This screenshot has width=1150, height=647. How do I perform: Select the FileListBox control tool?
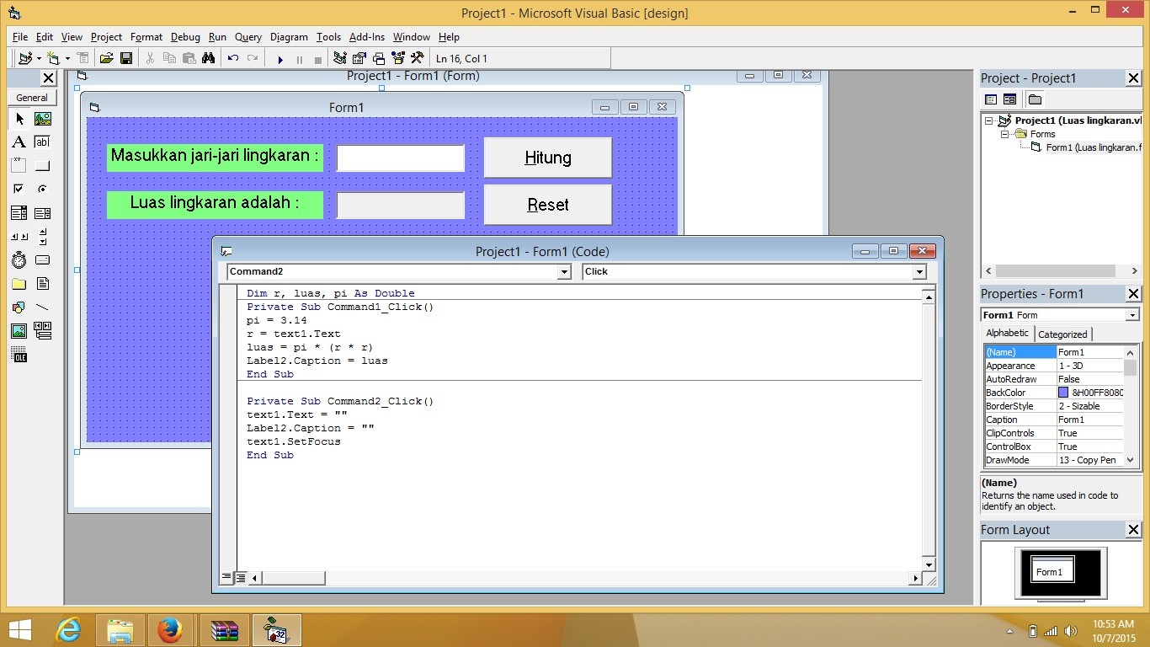[x=42, y=284]
